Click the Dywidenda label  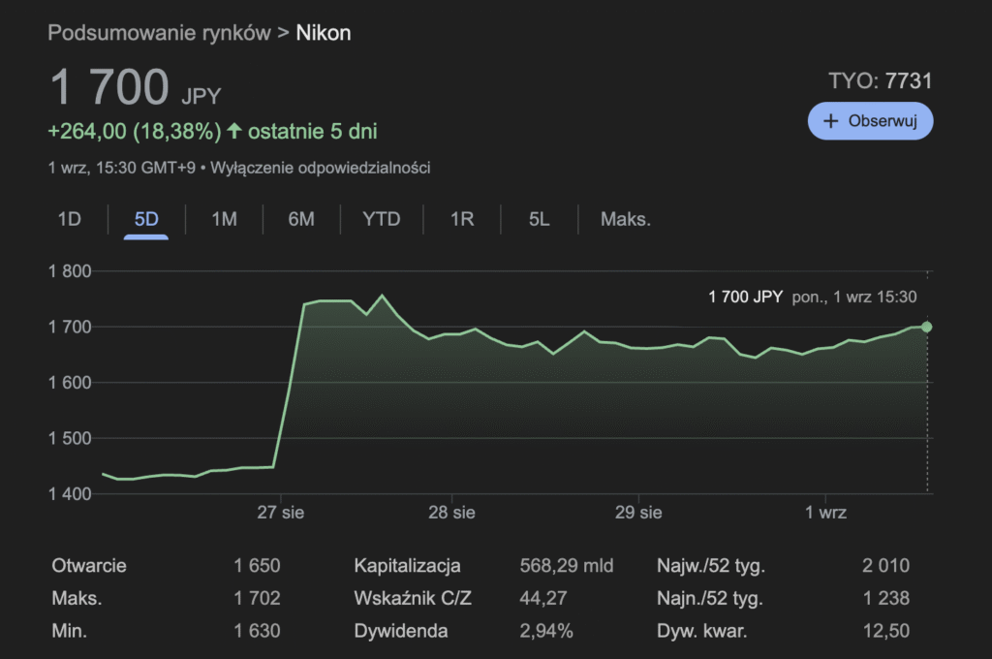click(401, 631)
